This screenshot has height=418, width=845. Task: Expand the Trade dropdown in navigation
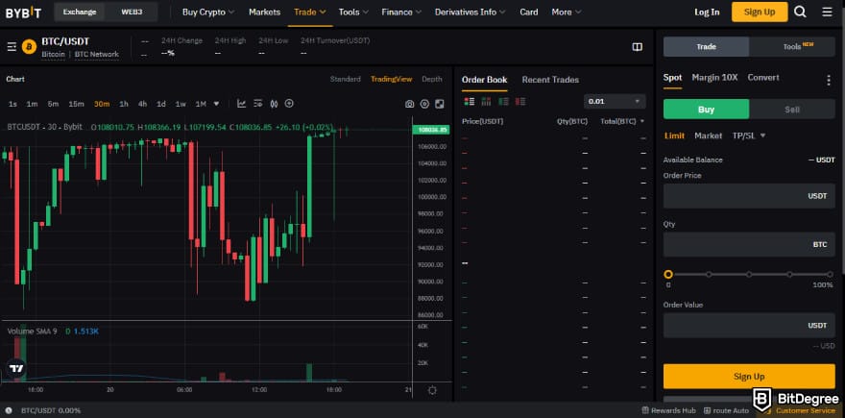[x=310, y=12]
